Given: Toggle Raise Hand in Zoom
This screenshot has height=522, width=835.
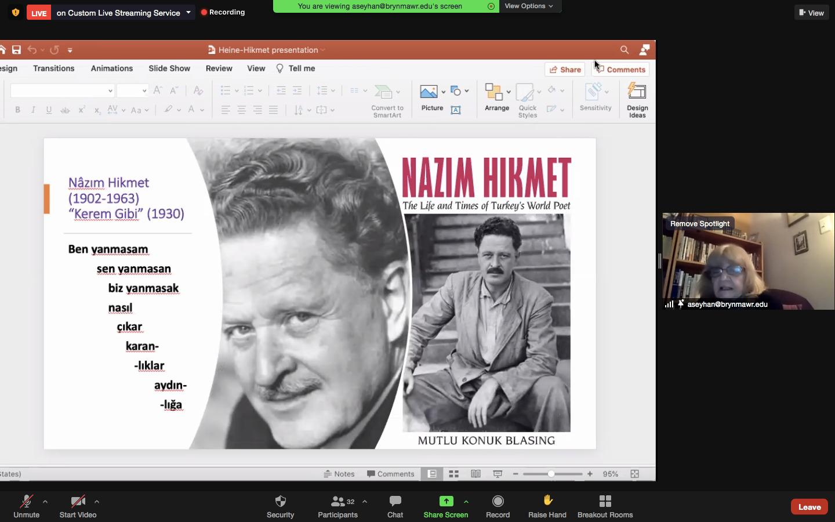Looking at the screenshot, I should tap(547, 506).
